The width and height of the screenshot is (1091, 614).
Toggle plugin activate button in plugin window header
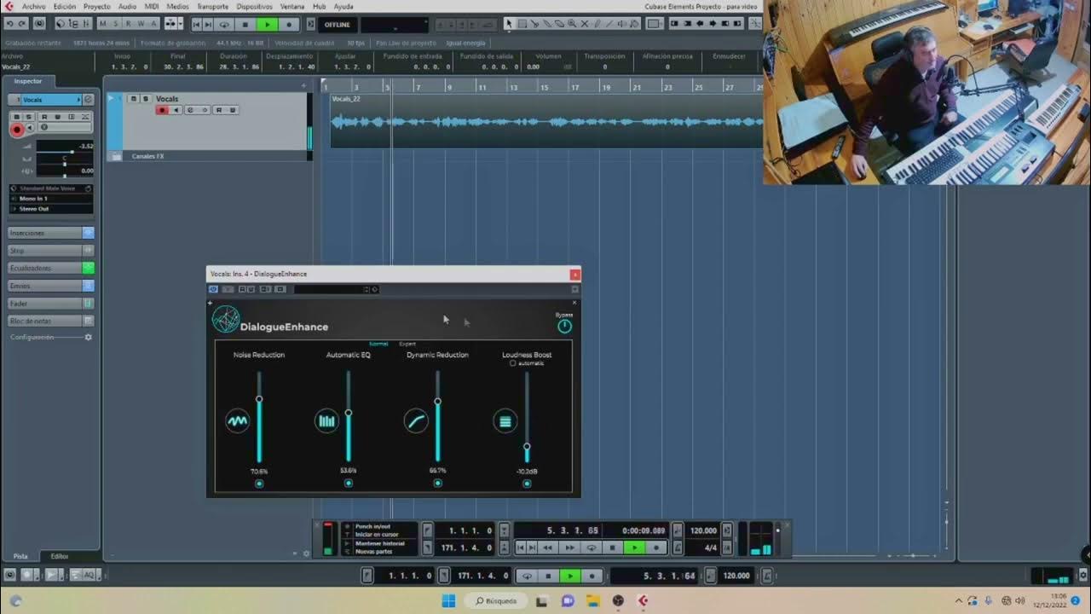[213, 289]
